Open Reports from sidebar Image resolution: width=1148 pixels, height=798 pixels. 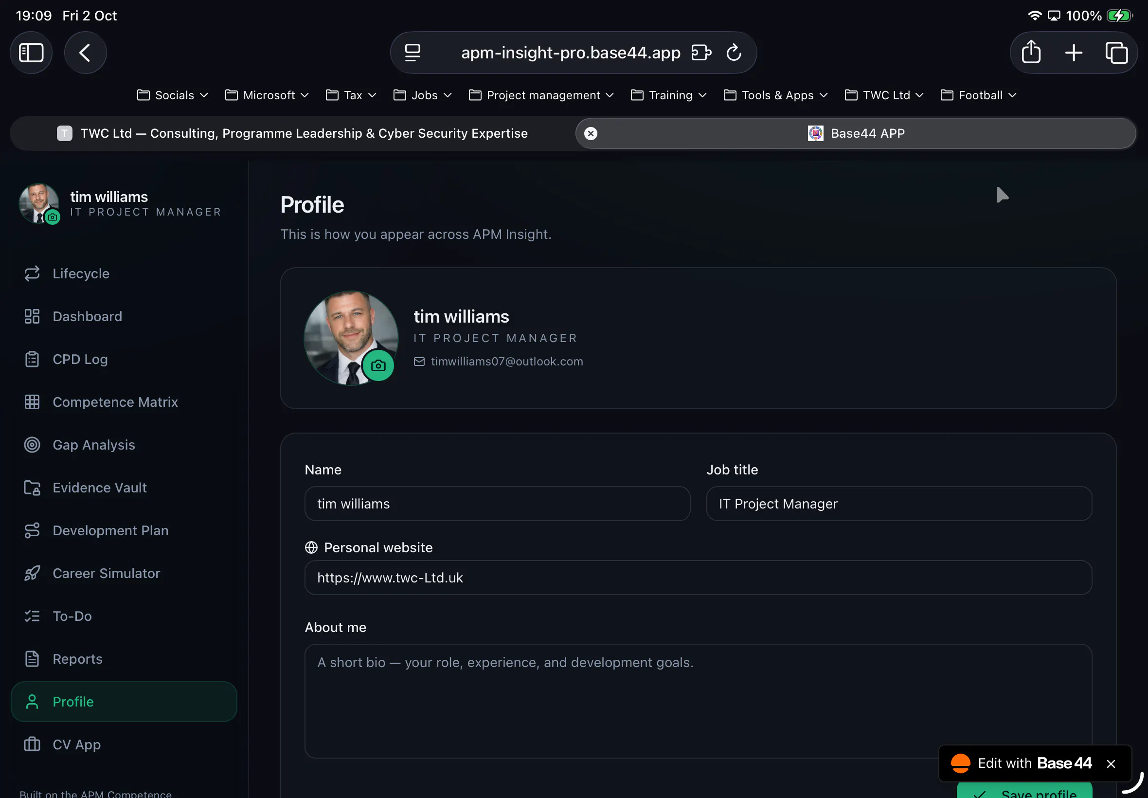coord(124,659)
